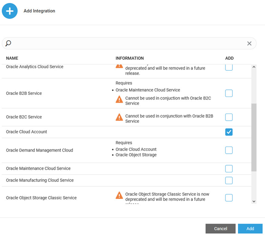Check the Oracle Demand Management Cloud checkbox
Image resolution: width=265 pixels, height=235 pixels.
click(x=229, y=150)
